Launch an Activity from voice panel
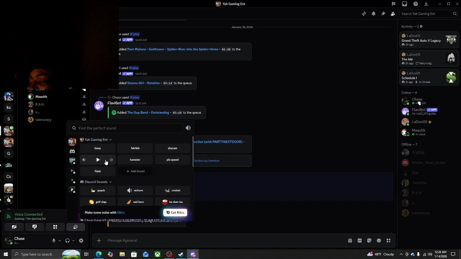The image size is (461, 259). tap(55, 227)
